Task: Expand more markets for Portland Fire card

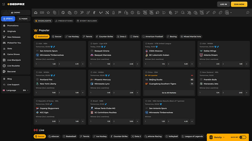Action: click(x=83, y=93)
